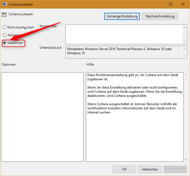The image size is (190, 176).
Task: Click the Optionen empty list box
Action: pyautogui.click(x=42, y=117)
